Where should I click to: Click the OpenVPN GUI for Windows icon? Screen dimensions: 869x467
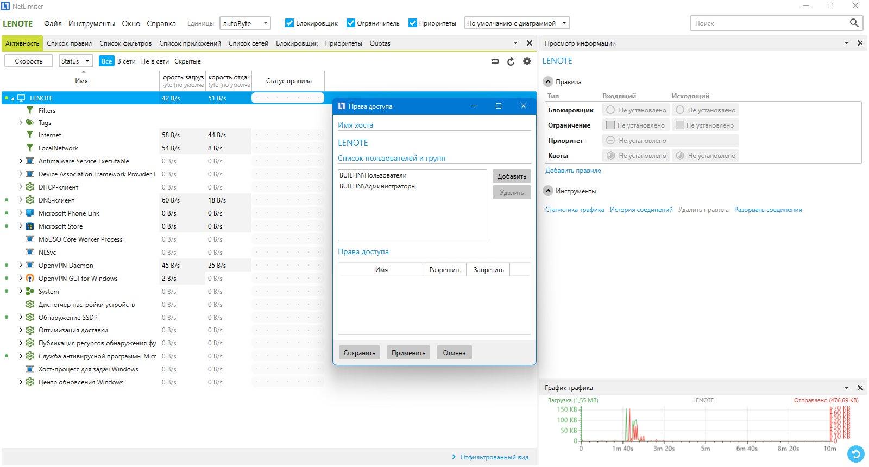[30, 278]
